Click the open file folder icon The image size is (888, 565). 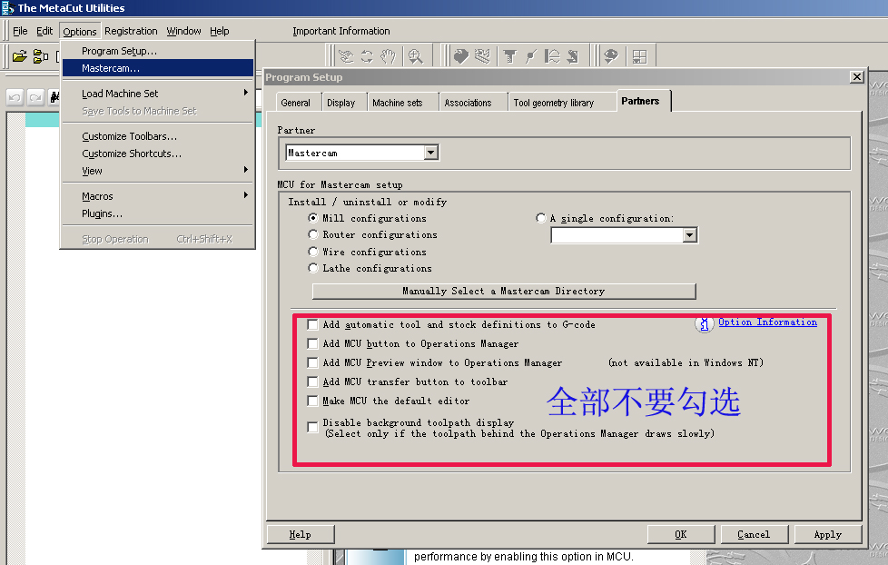[20, 56]
